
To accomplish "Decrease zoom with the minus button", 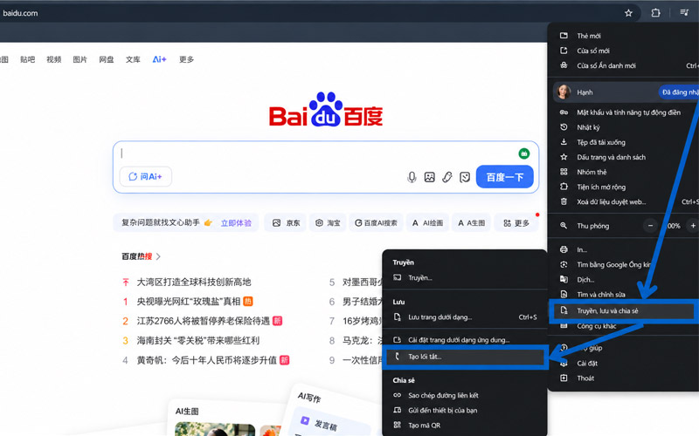I will pyautogui.click(x=650, y=226).
